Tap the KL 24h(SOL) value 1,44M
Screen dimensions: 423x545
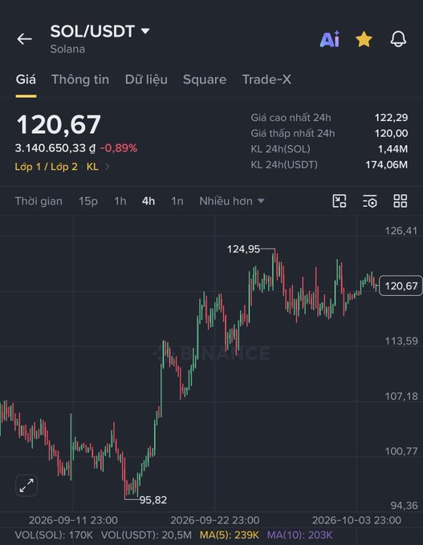pos(393,149)
